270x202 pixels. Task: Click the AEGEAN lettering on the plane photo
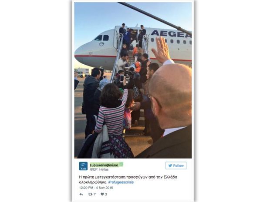tap(171, 33)
